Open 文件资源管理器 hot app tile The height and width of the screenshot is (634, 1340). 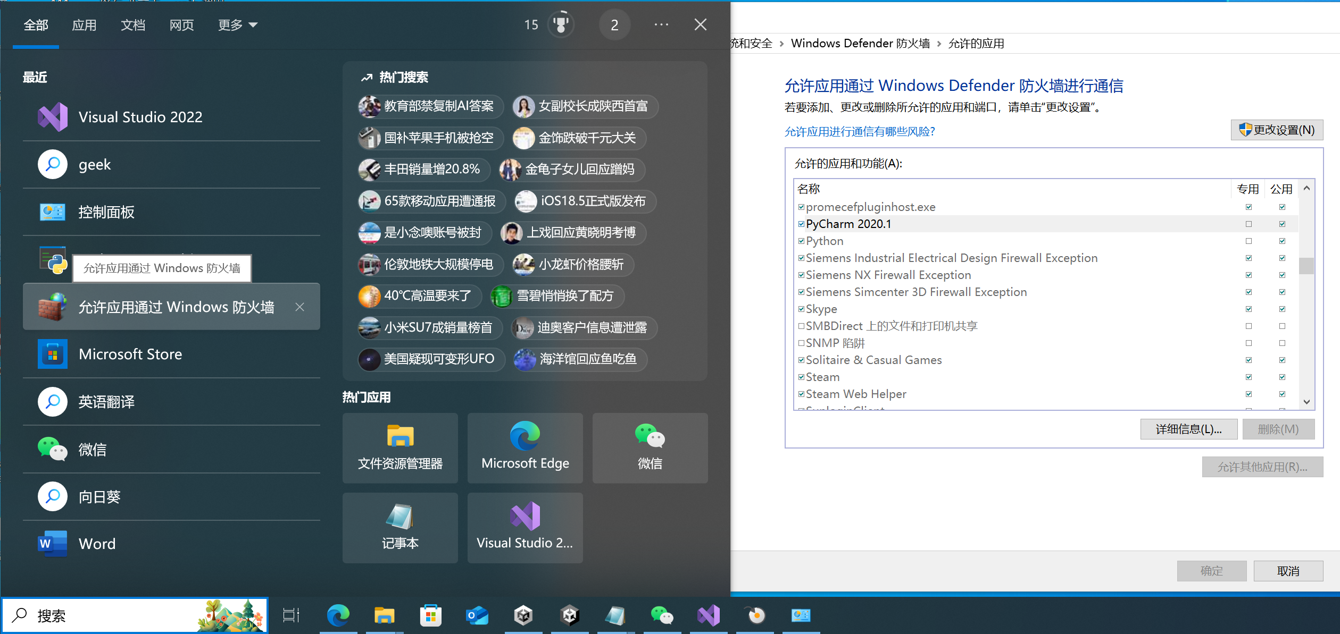tap(400, 448)
